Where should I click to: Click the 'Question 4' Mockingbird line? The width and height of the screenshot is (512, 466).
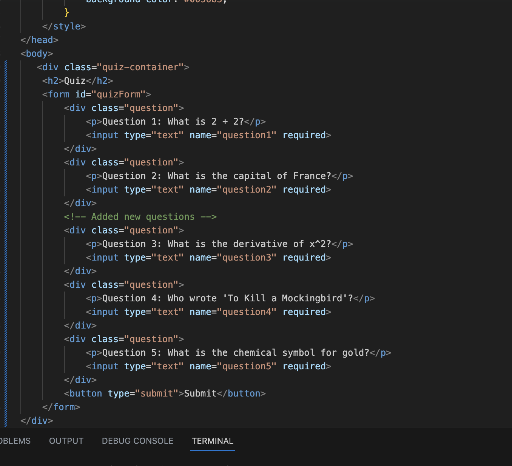[x=230, y=298]
